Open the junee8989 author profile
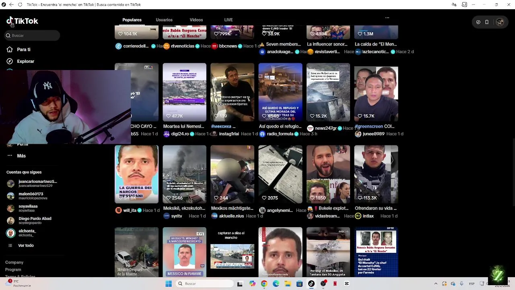This screenshot has width=515, height=290. point(373,134)
